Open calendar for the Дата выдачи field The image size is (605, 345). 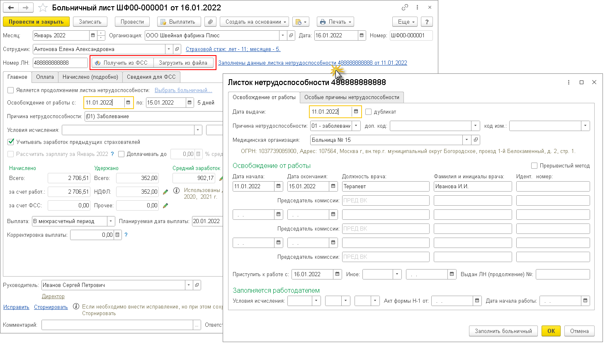[x=356, y=112]
